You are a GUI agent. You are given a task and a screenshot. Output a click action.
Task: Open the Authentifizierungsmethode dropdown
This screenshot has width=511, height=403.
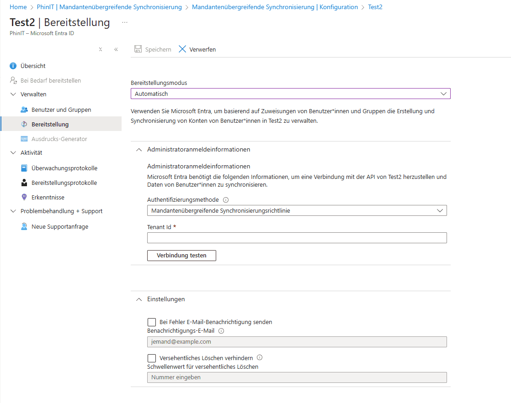point(297,210)
